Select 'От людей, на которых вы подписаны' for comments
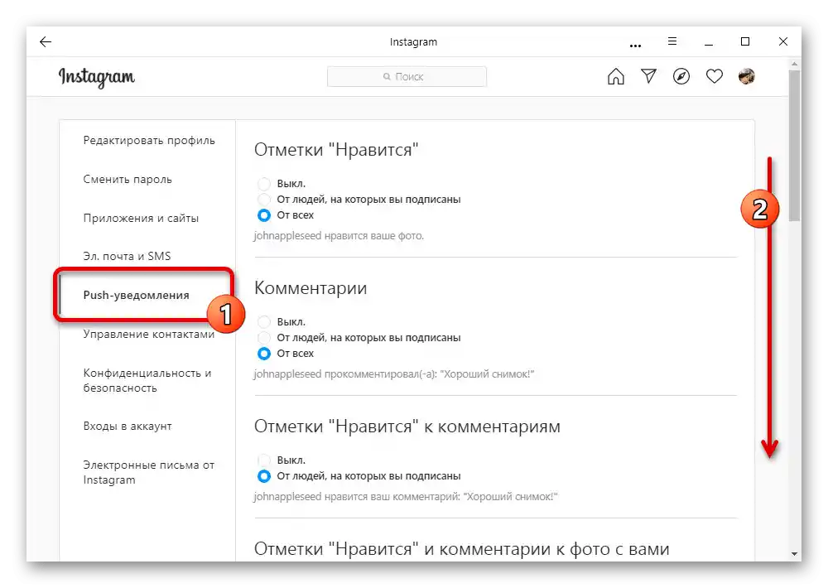Image resolution: width=828 pixels, height=588 pixels. coord(264,338)
